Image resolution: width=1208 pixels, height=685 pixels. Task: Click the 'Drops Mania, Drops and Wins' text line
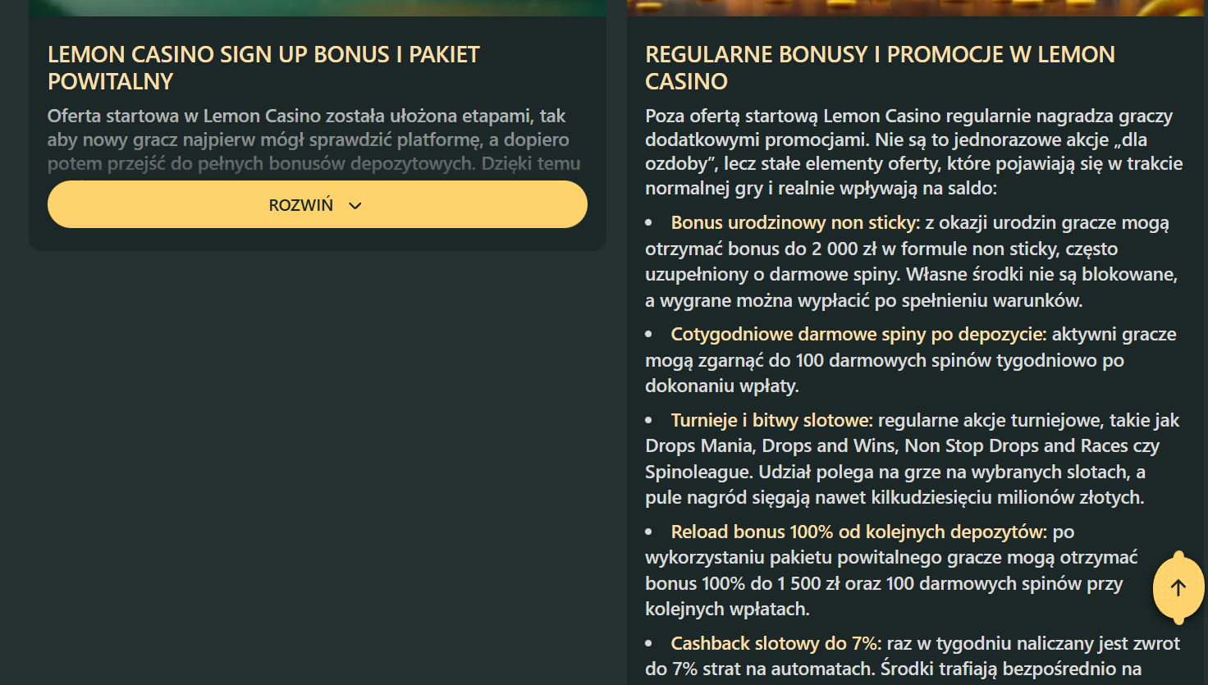tap(902, 446)
